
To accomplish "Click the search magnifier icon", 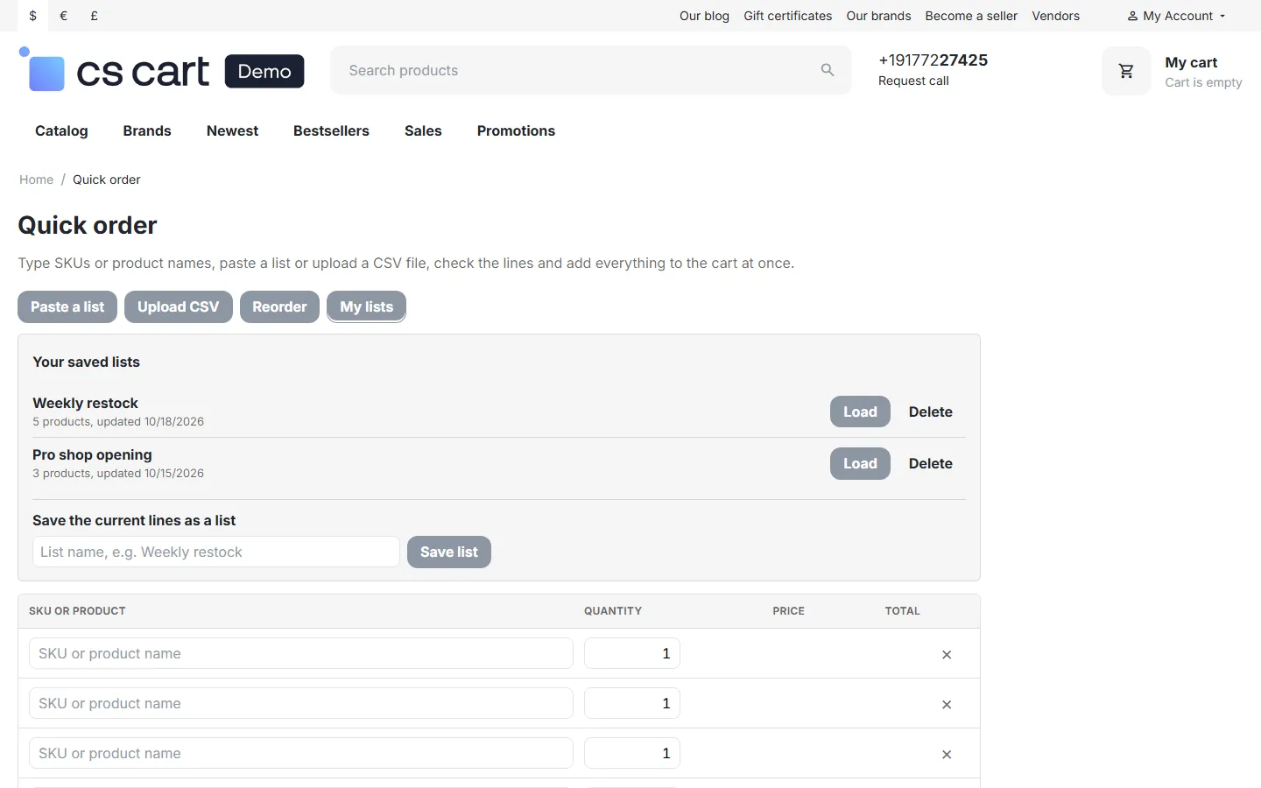I will tap(828, 70).
